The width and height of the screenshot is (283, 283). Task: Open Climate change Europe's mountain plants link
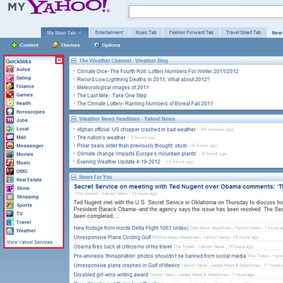[x=137, y=154]
